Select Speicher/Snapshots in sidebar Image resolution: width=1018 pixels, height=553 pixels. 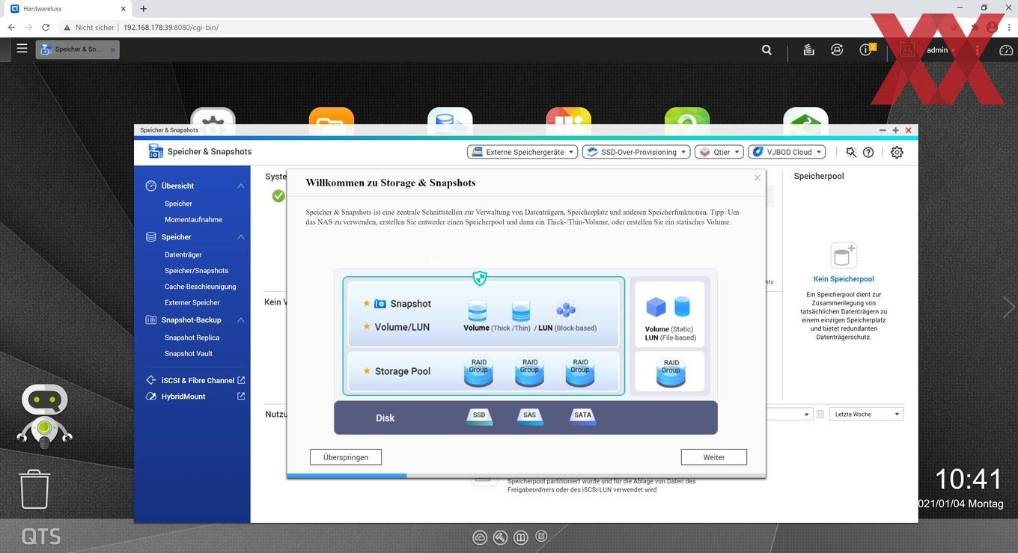196,270
